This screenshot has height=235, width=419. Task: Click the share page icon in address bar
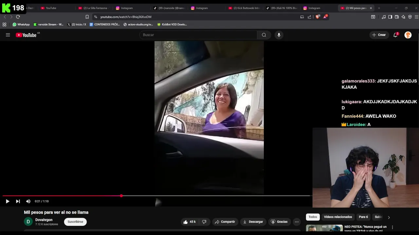pyautogui.click(x=309, y=17)
